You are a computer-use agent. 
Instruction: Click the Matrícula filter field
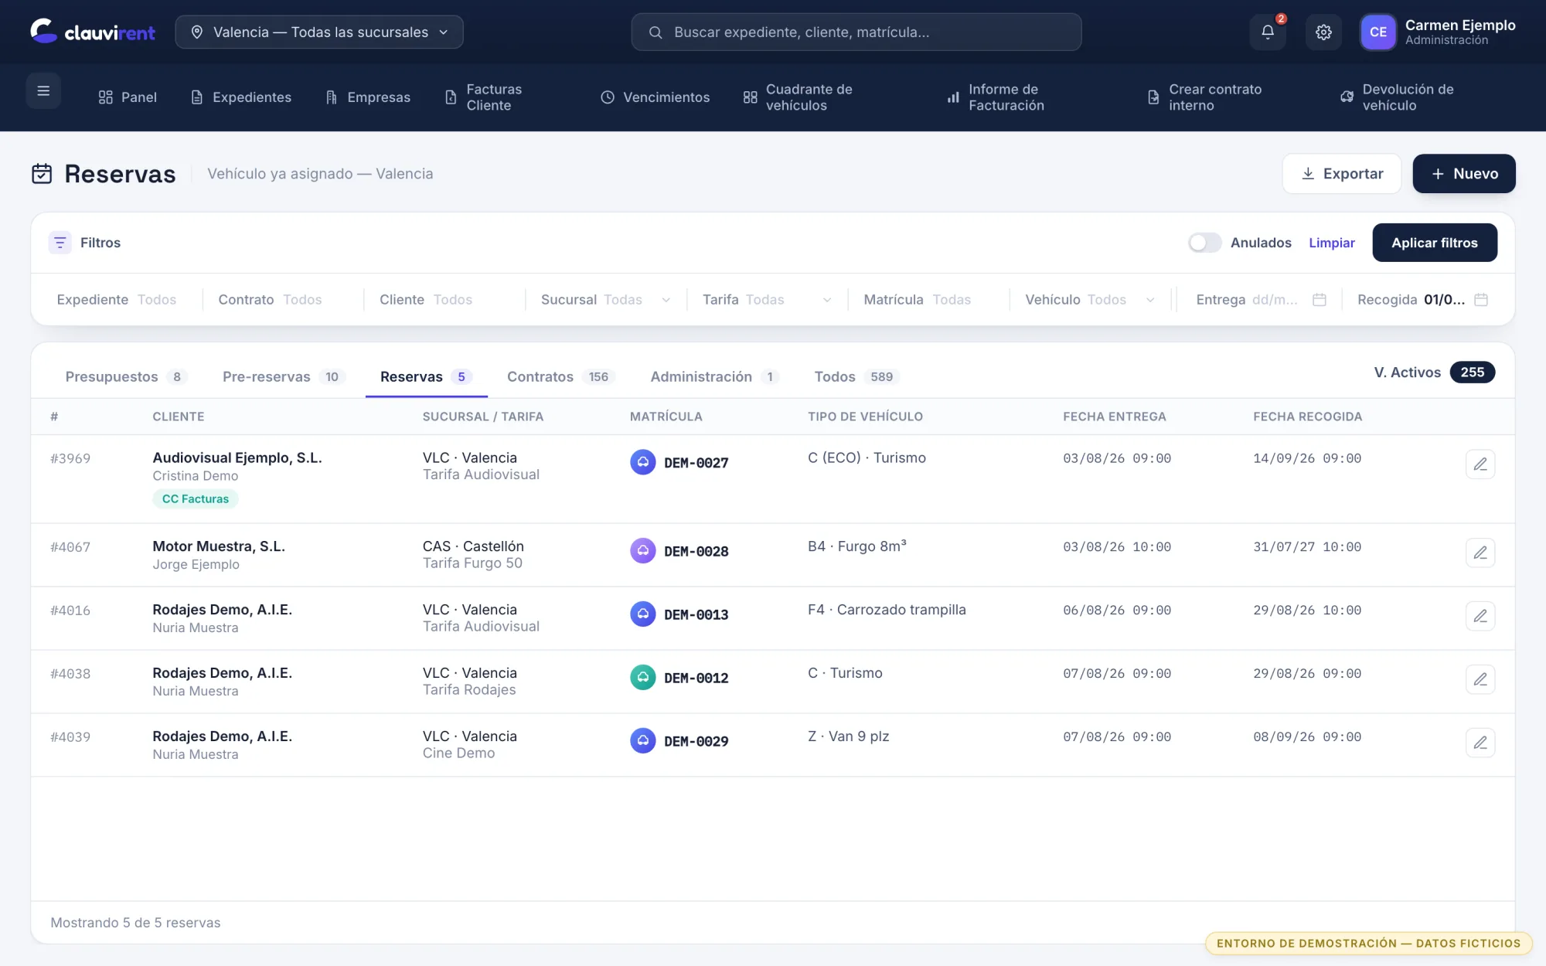928,300
